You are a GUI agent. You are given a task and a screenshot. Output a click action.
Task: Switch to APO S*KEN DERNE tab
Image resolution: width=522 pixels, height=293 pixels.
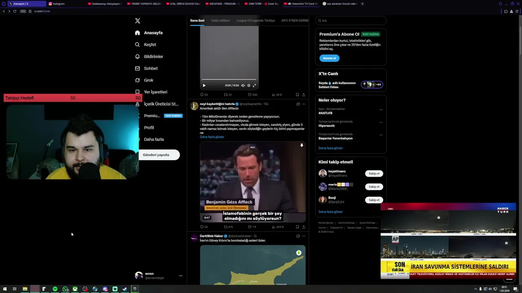tap(295, 20)
